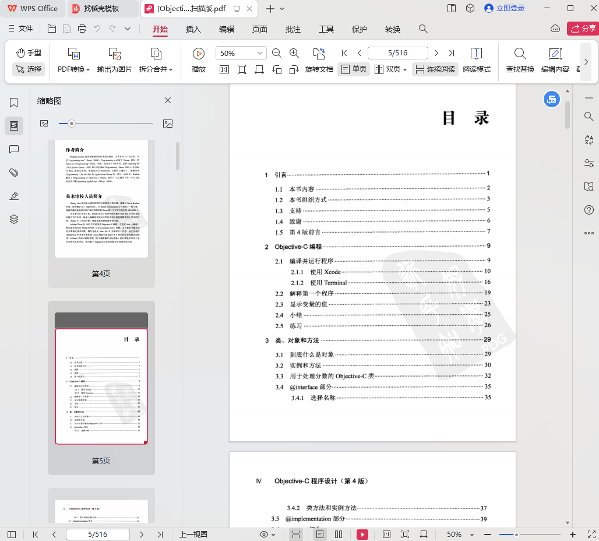The height and width of the screenshot is (541, 599).
Task: Adjust the thumbnail size slider
Action: pos(72,124)
